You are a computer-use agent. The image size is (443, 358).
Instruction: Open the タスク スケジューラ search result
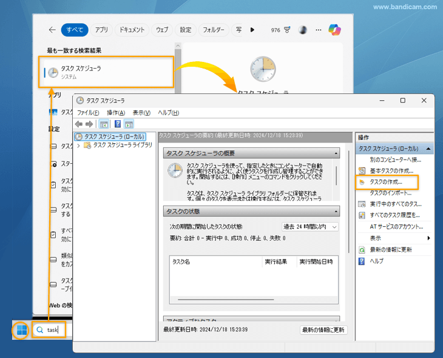point(106,72)
